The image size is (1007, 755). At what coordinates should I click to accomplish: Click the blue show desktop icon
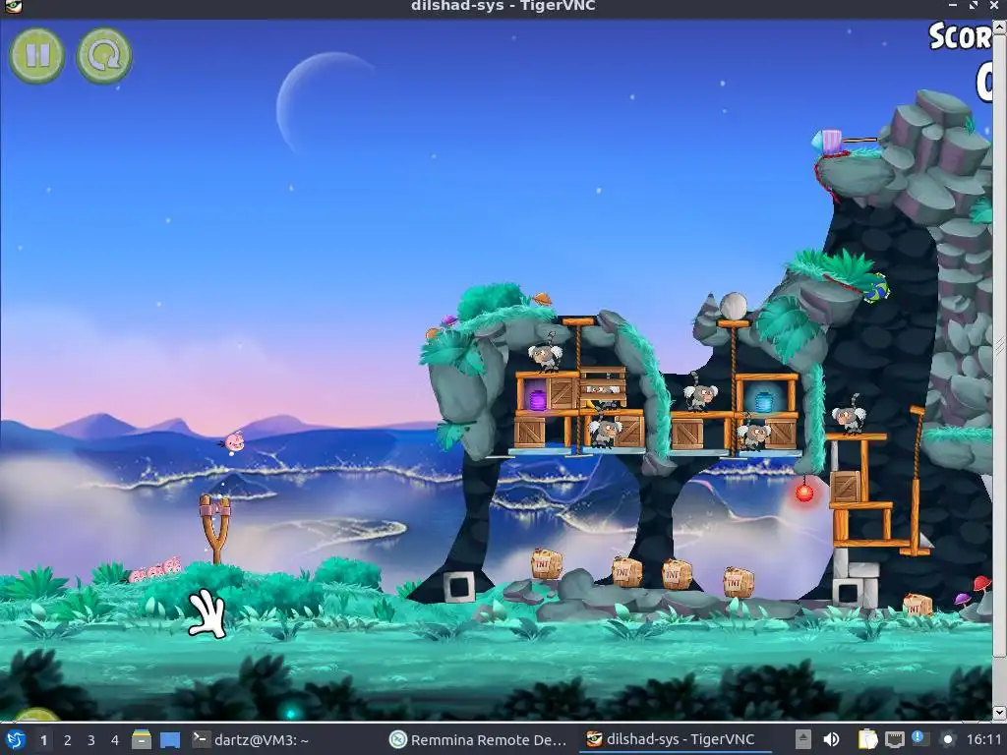(x=170, y=739)
